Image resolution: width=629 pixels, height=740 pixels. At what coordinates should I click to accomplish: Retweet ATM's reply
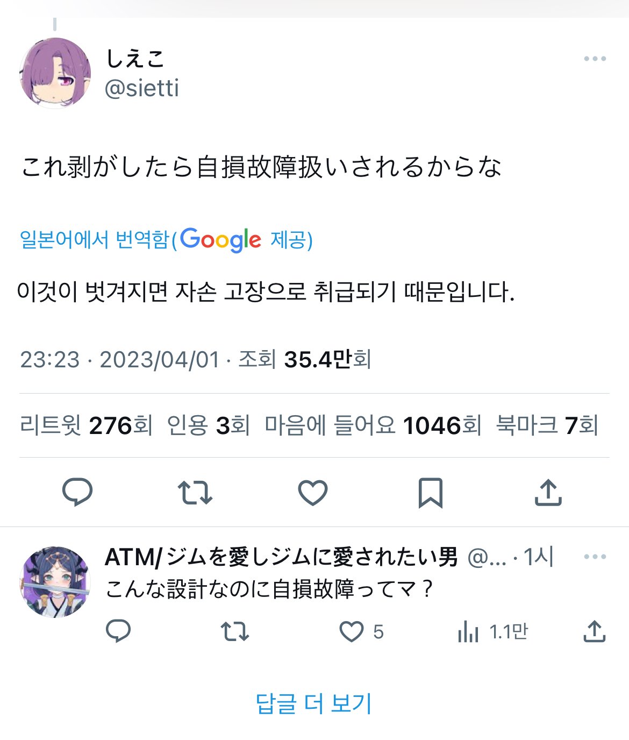[x=235, y=631]
